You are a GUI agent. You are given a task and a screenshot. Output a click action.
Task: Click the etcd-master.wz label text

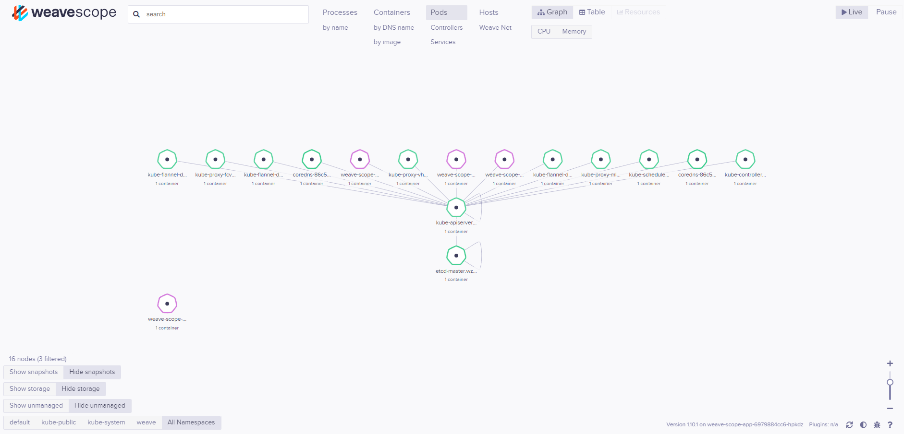point(456,271)
